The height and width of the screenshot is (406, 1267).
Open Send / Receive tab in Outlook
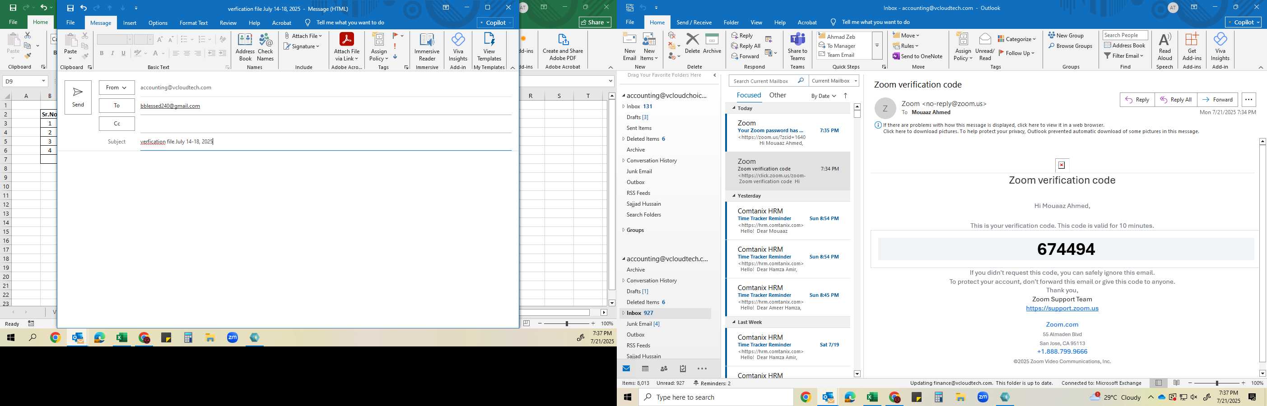tap(694, 22)
